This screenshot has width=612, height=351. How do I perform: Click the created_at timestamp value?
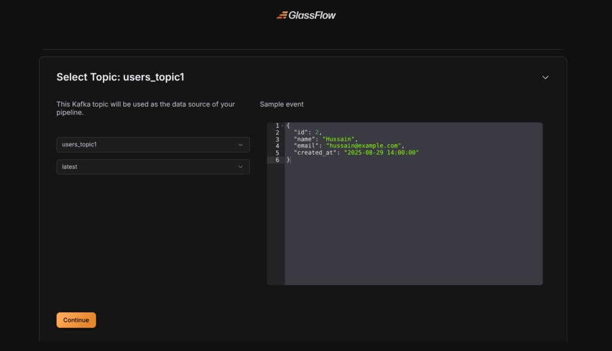[x=381, y=153]
